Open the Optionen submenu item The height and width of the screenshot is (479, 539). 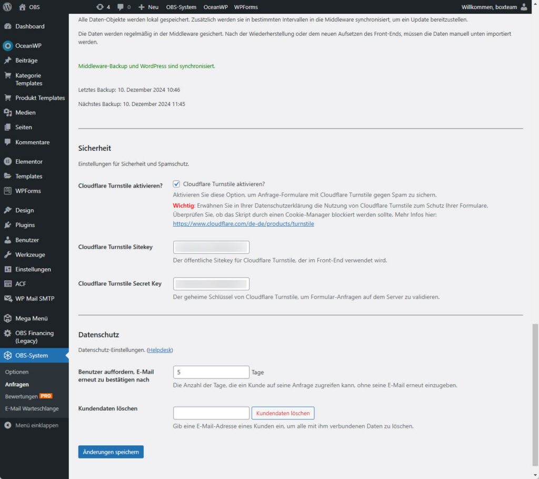17,372
